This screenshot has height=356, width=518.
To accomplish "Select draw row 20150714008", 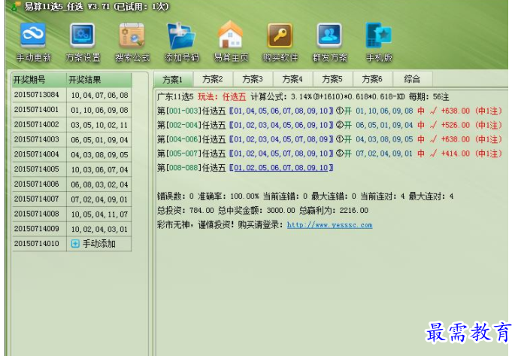I will 71,214.
